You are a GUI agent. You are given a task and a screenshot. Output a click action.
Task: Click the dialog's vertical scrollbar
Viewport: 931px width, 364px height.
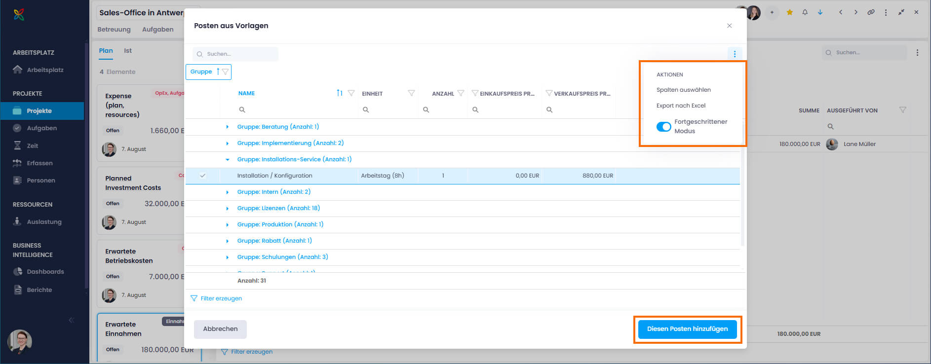coord(742,197)
